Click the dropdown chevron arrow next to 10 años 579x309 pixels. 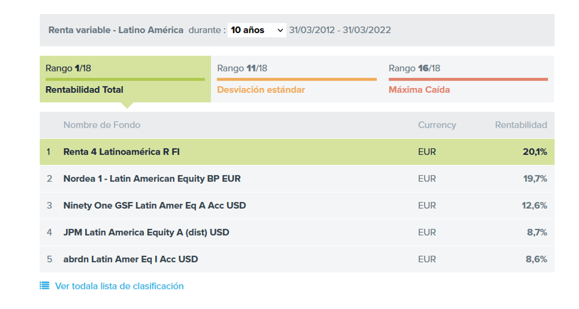280,30
